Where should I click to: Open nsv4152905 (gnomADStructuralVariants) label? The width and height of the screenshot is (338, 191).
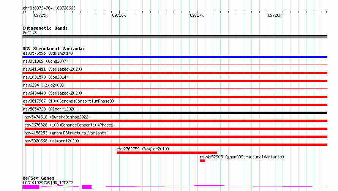tap(242, 157)
